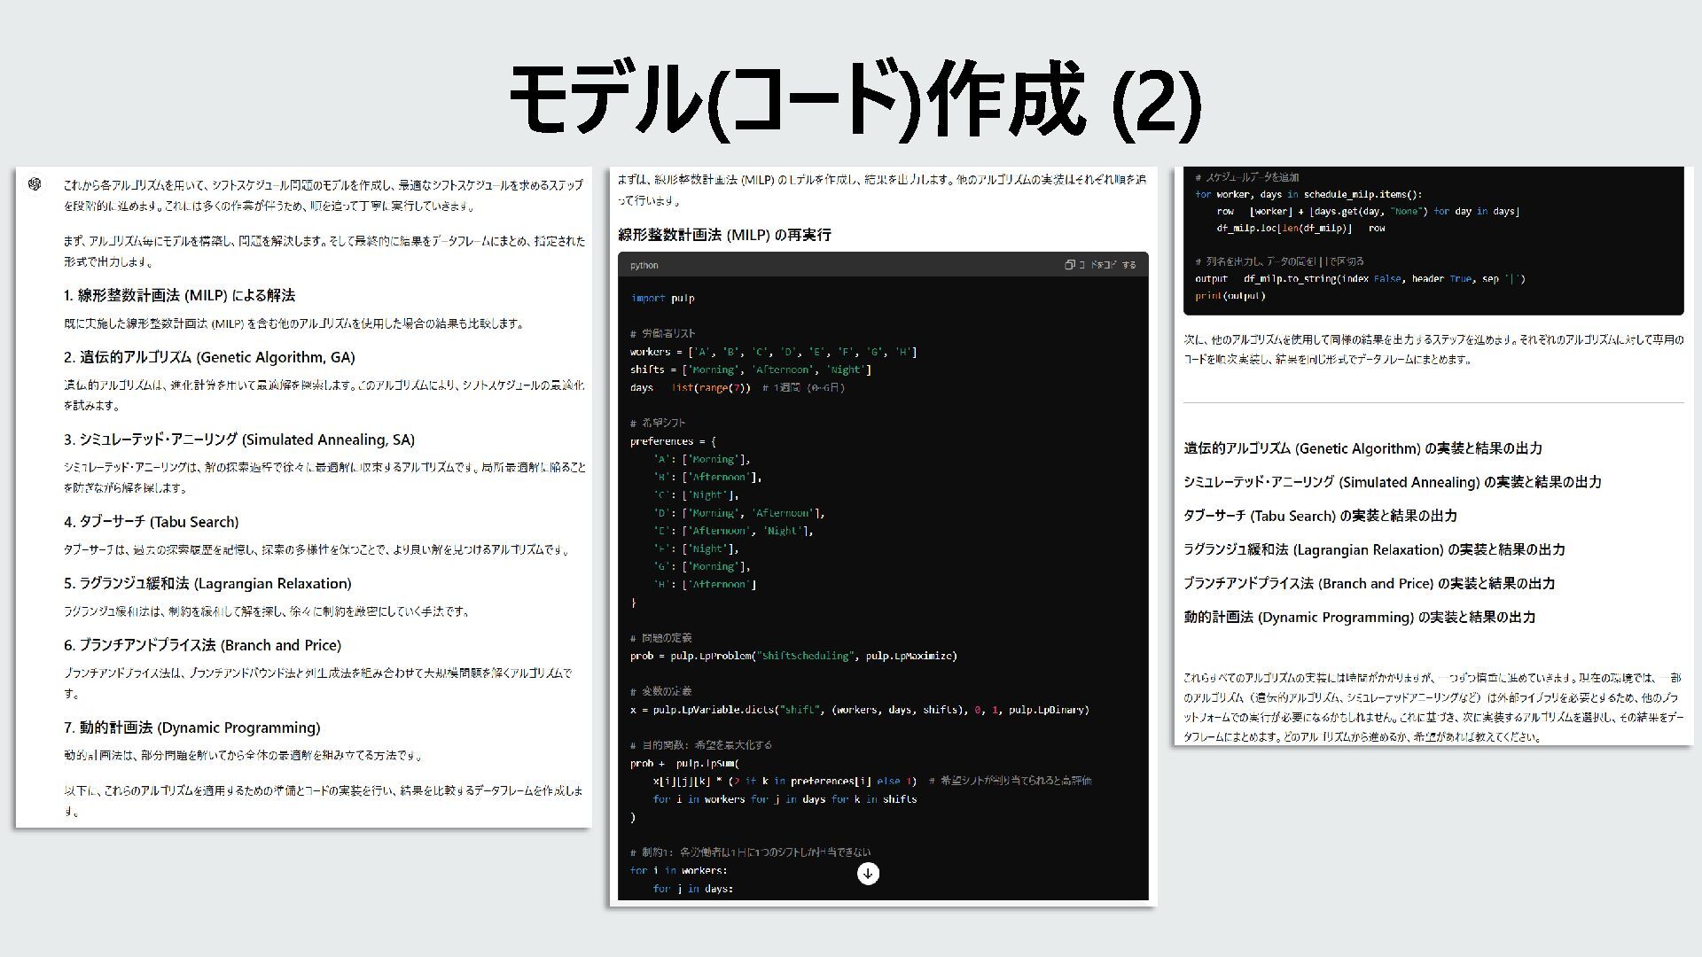Screen dimensions: 1702x957
Task: Click heading '7. 動的計画法 (Dynamic Programming)'
Action: click(191, 728)
